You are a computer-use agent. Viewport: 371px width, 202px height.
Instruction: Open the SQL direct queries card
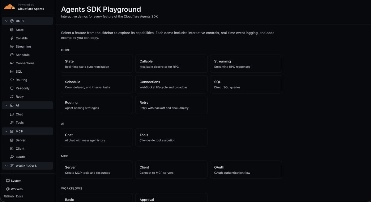tap(246, 84)
